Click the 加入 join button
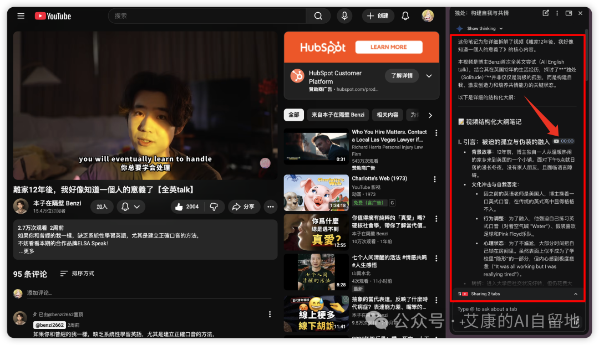The height and width of the screenshot is (345, 599). tap(102, 207)
